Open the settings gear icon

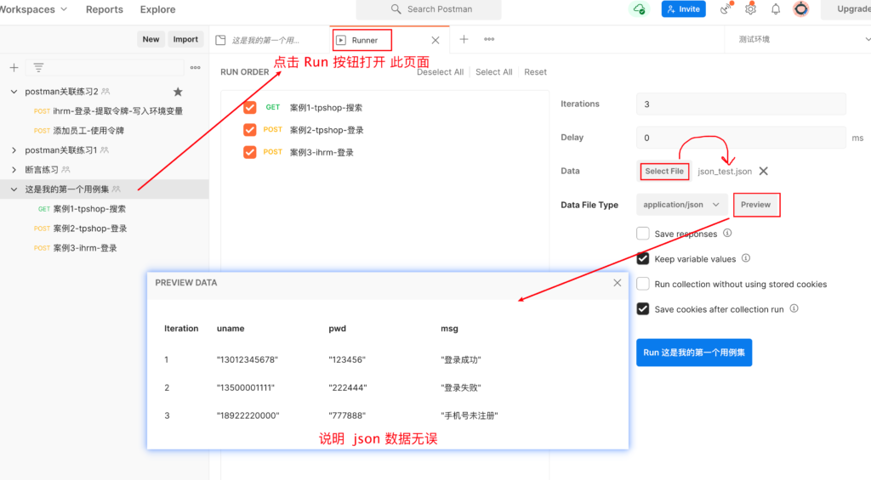point(750,9)
